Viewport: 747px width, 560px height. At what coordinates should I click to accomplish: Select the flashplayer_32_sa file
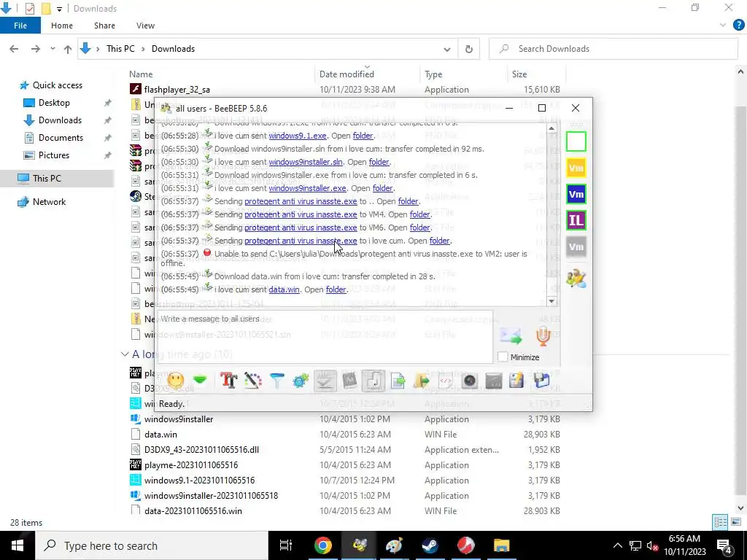[177, 90]
